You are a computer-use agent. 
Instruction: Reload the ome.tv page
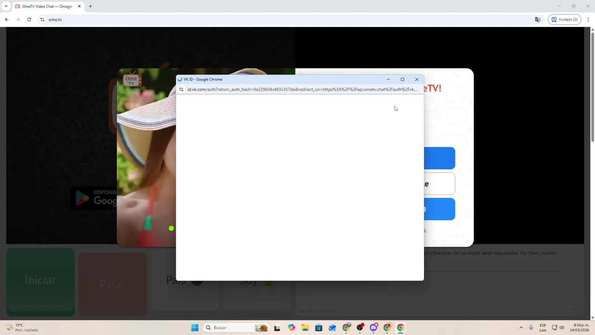click(x=29, y=20)
